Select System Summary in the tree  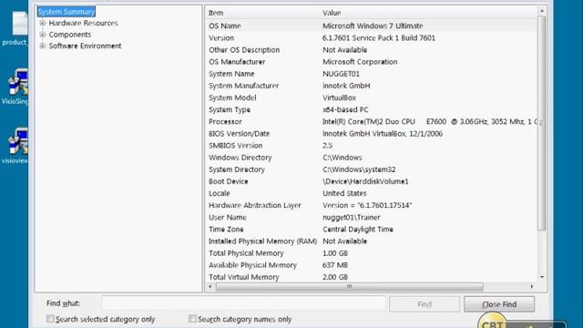[x=66, y=12]
